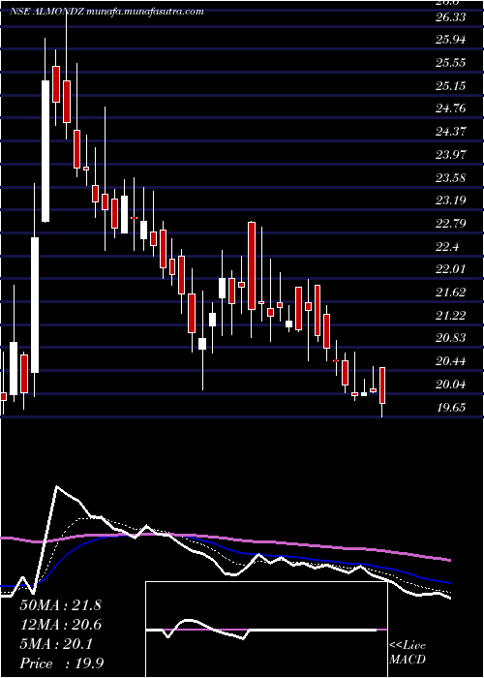Select the 19.65 price axis label
The height and width of the screenshot is (678, 484).
coord(450,407)
